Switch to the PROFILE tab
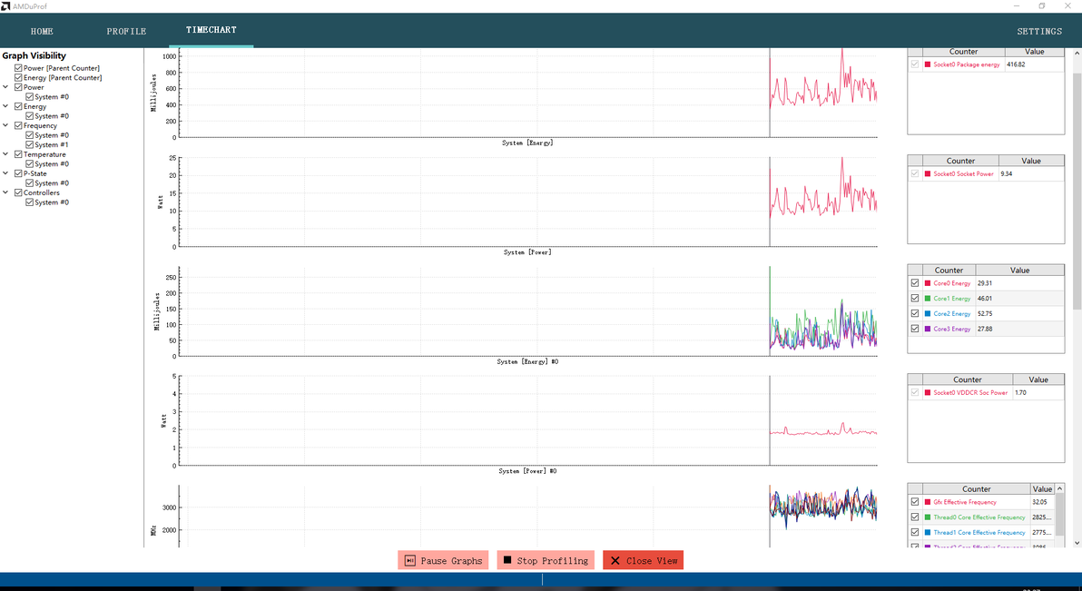The height and width of the screenshot is (591, 1082). [x=126, y=31]
